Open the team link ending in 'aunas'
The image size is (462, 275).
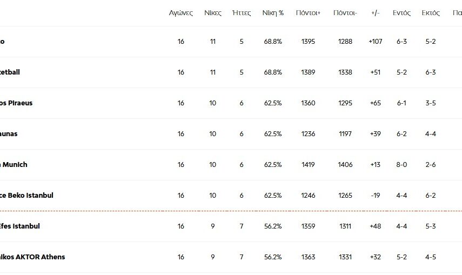pyautogui.click(x=9, y=134)
